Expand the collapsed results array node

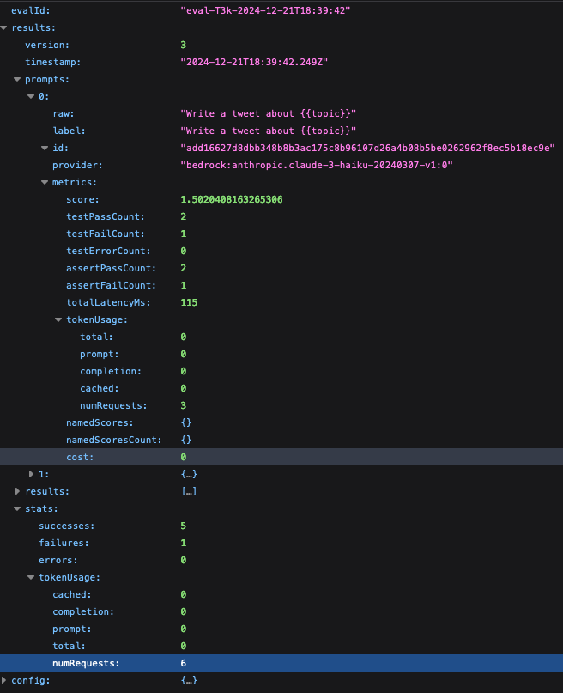coord(17,491)
